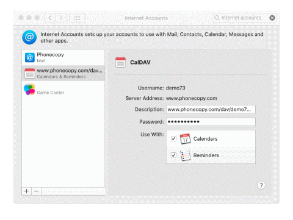Click the Internet Accounts window title

146,18
